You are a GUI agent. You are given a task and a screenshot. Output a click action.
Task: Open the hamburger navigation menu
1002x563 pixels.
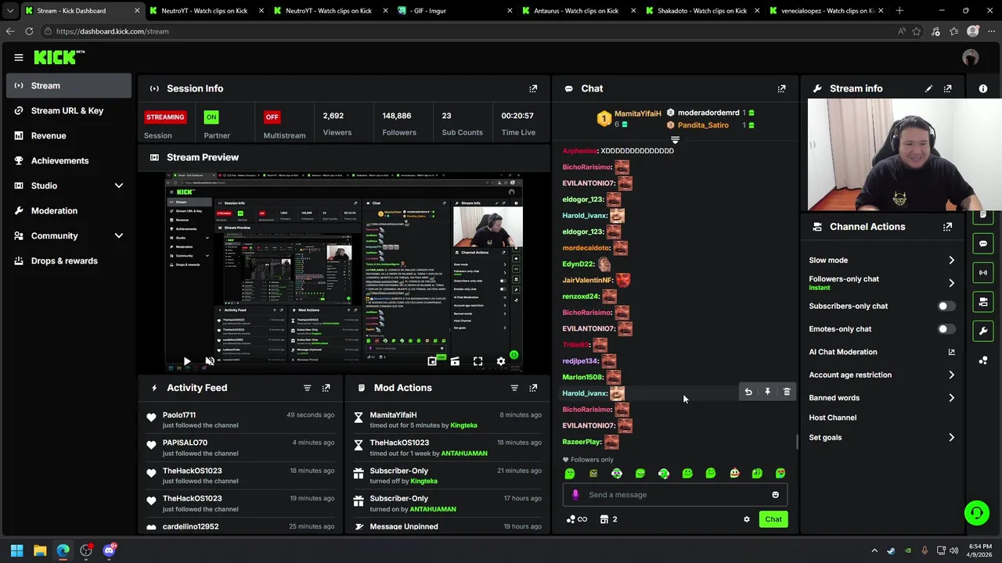coord(19,57)
